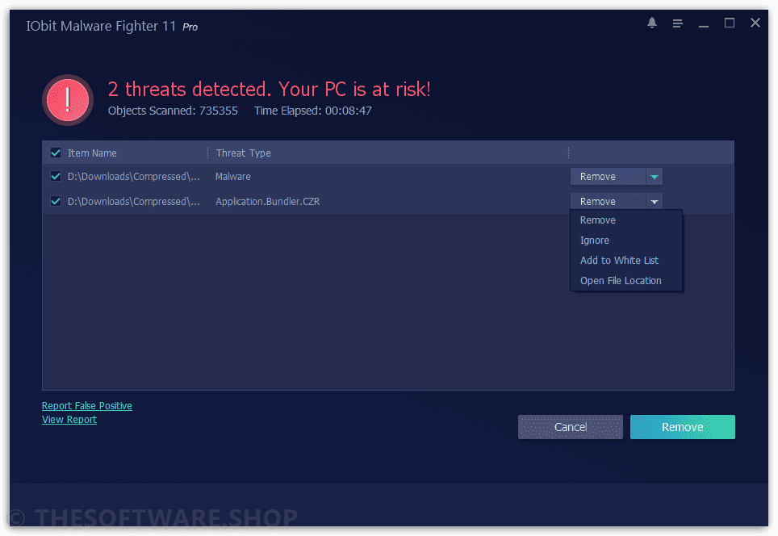Maximize the IObit Malware Fighter window
Viewport: 778px width, 536px height.
click(x=730, y=23)
